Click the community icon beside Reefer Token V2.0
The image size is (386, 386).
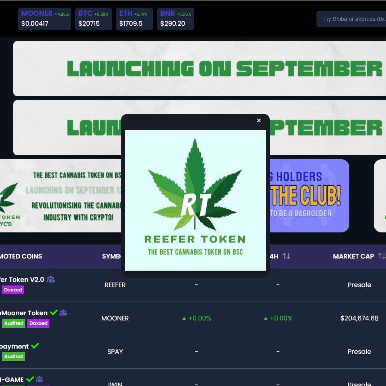click(51, 279)
